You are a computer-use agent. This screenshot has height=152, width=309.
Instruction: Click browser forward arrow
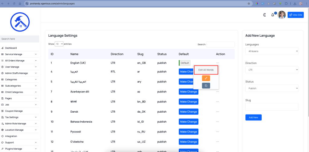click(8, 4)
